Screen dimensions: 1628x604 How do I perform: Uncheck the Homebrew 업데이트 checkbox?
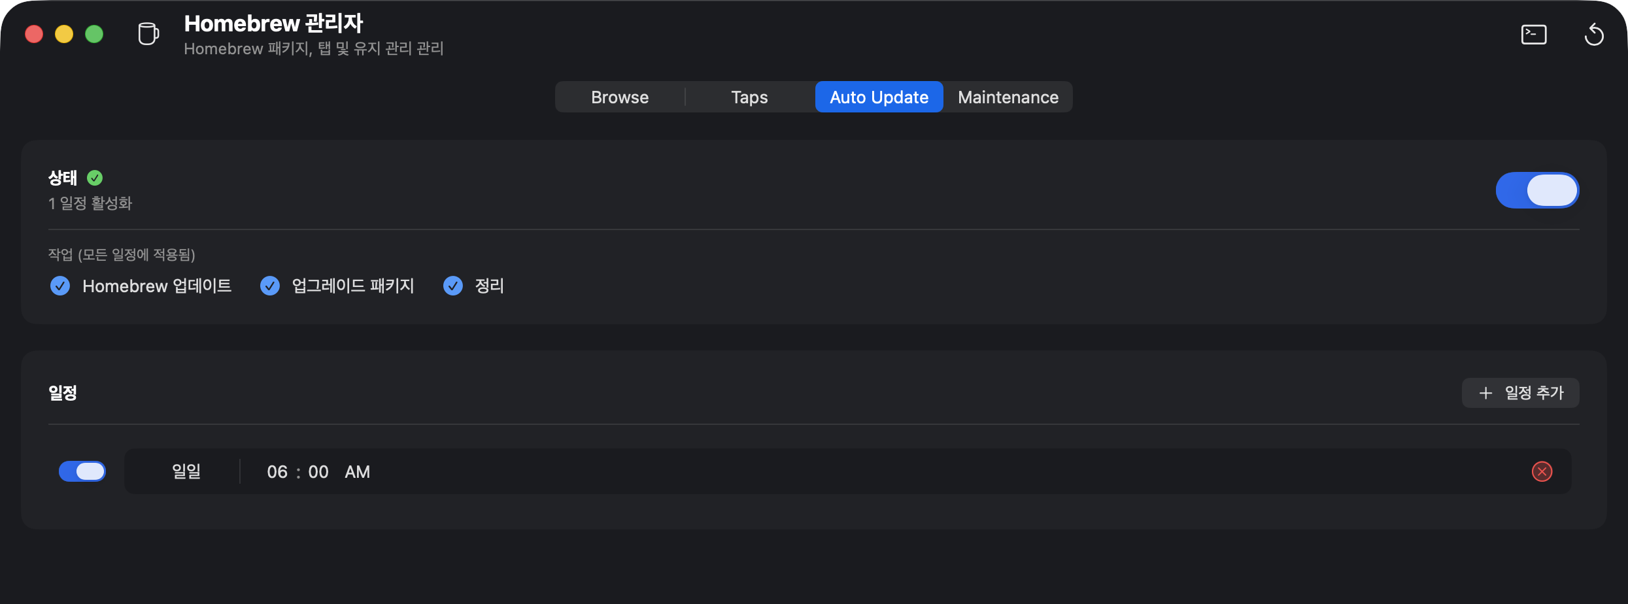[x=60, y=286]
